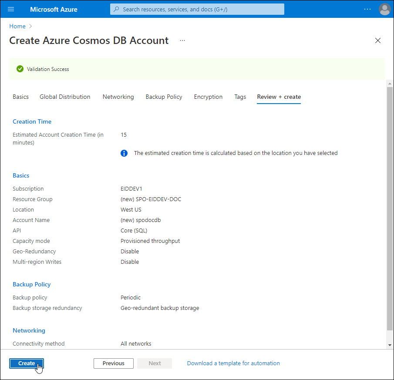Close the Create Cosmos DB blade
This screenshot has width=394, height=380.
[377, 40]
